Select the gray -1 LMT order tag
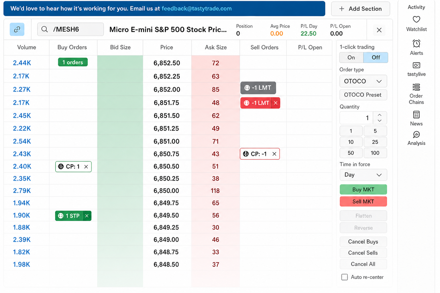Screen dimensions: 440x293 (x=258, y=88)
